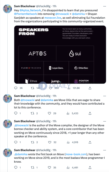Open Sam Blackshear's avatar on first tweet
The height and width of the screenshot is (172, 109).
pos(7,9)
